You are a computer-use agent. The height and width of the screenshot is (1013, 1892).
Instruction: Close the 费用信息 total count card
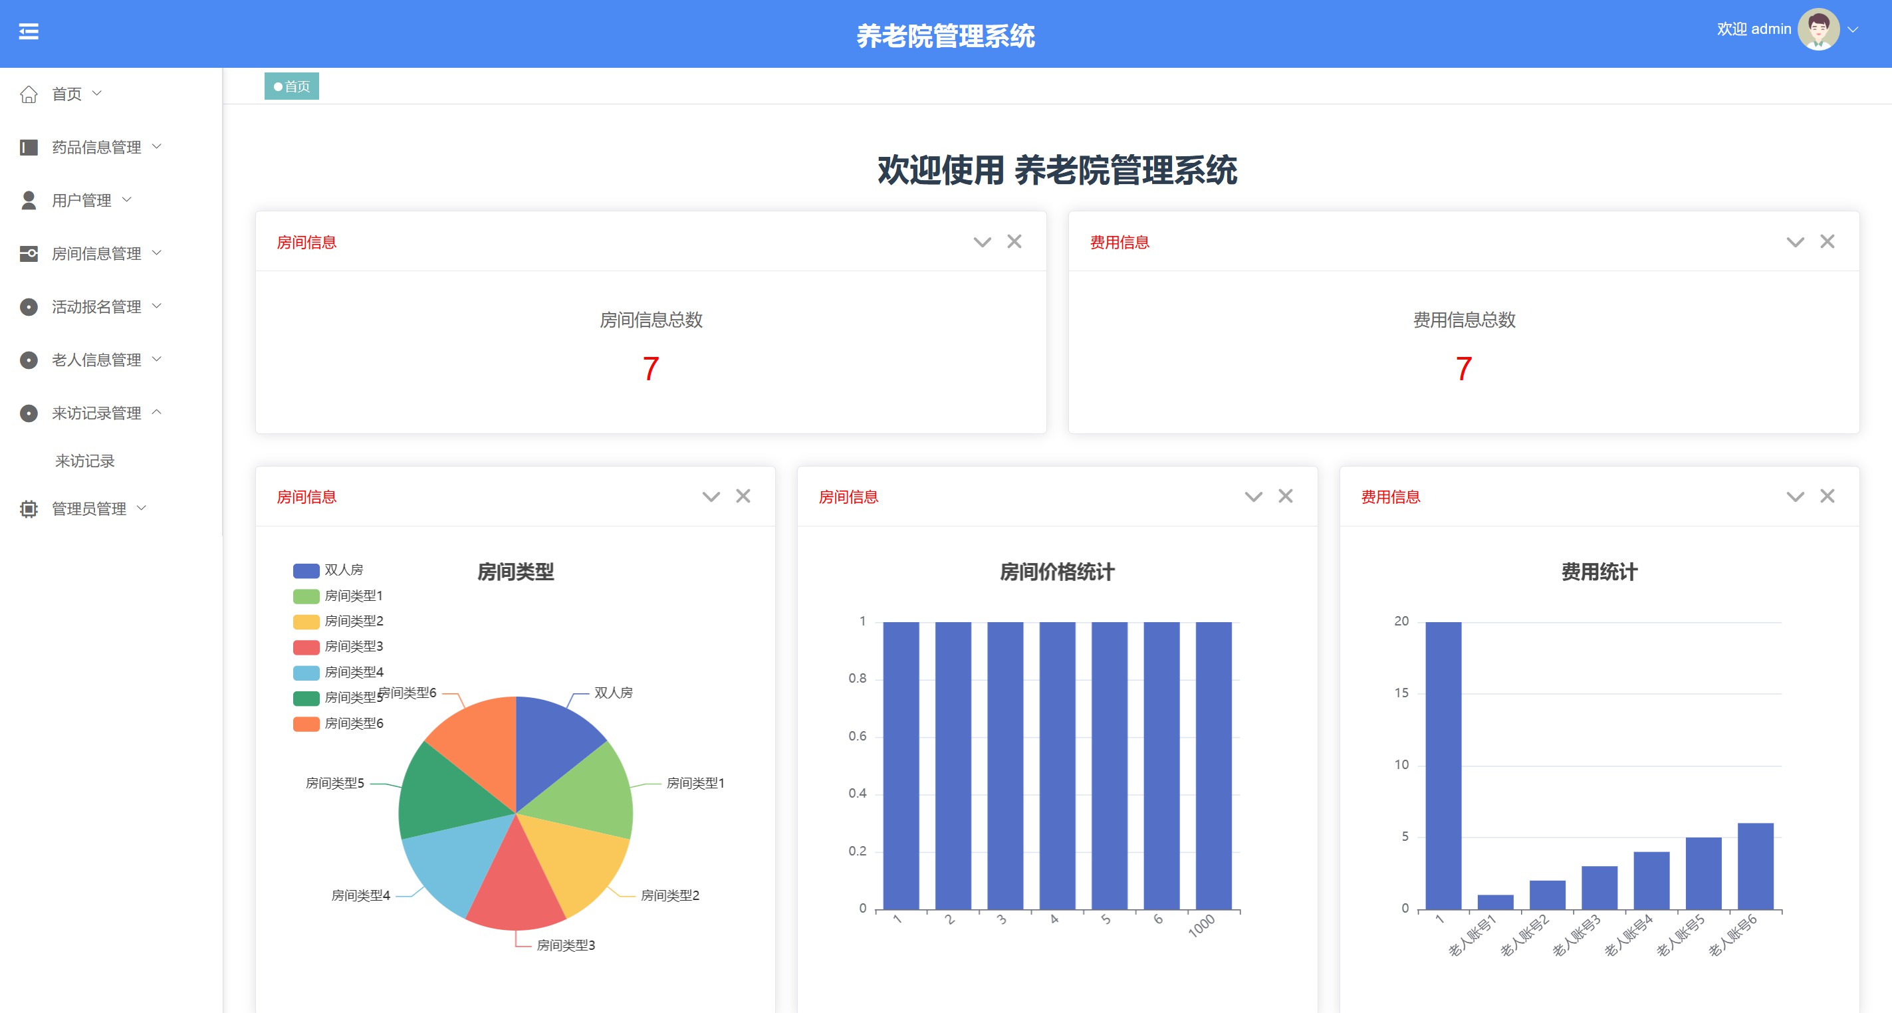click(1827, 242)
